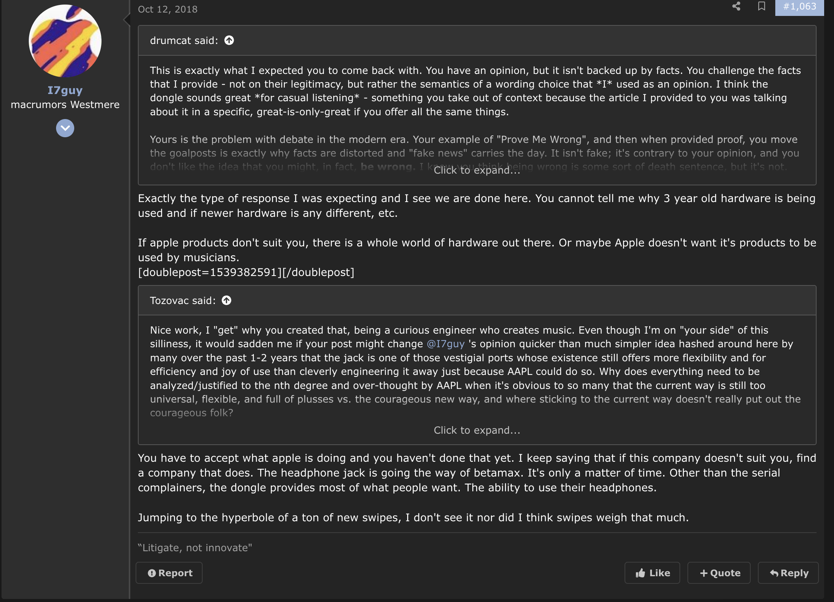This screenshot has width=834, height=602.
Task: Open the I7guy username profile link
Action: (65, 90)
